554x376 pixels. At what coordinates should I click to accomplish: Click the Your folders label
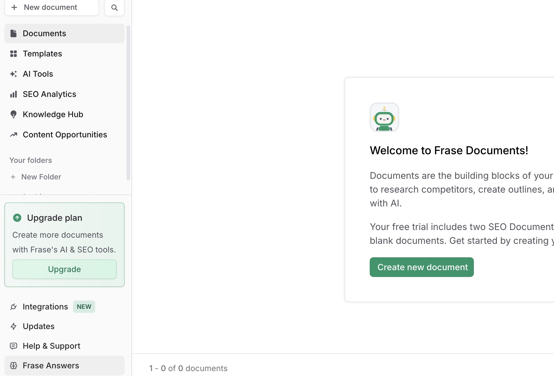(x=31, y=160)
